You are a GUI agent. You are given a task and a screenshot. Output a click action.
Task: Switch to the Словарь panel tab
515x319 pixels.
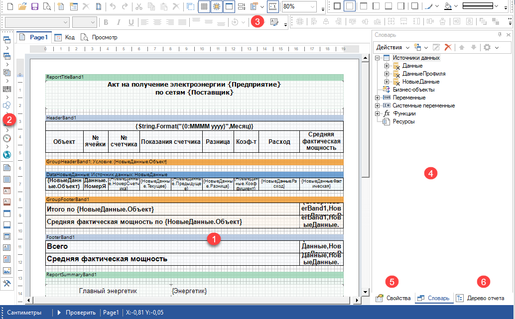coord(433,298)
